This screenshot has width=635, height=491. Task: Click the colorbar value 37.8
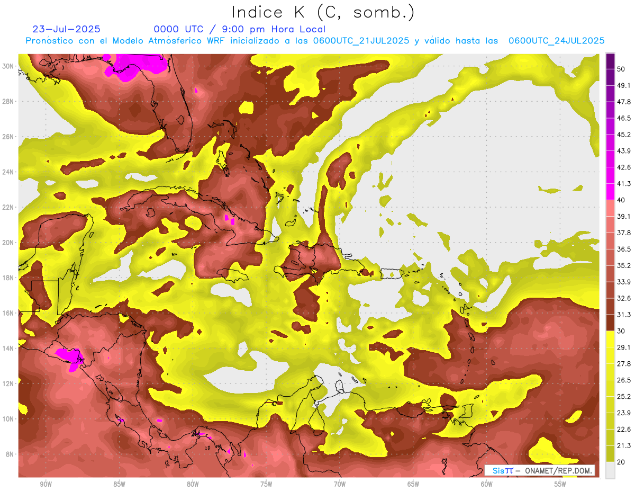[x=624, y=233]
